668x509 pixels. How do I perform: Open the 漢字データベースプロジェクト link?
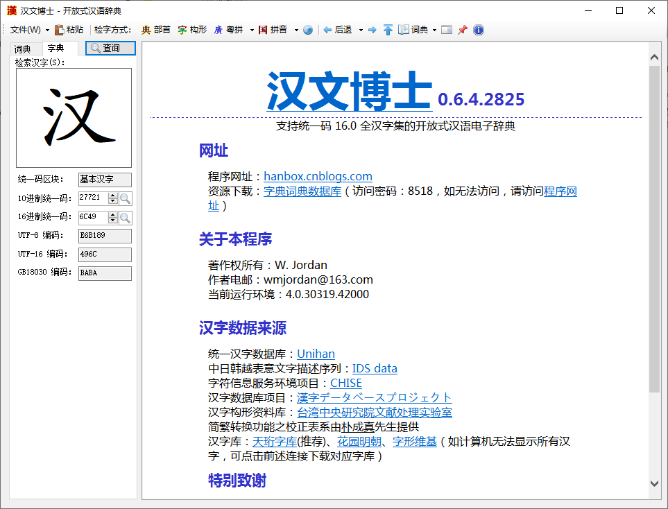(374, 397)
